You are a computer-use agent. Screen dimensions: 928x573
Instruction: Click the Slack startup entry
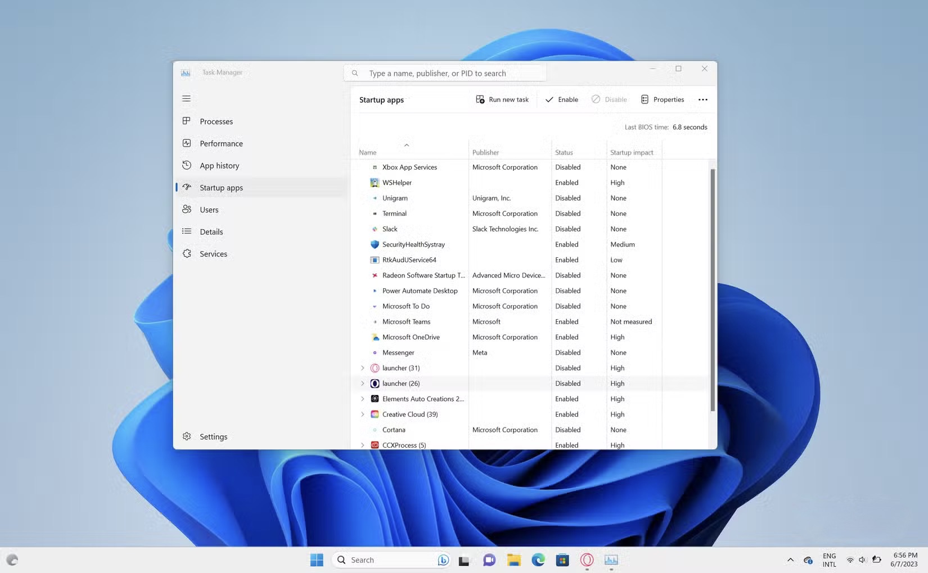point(390,229)
